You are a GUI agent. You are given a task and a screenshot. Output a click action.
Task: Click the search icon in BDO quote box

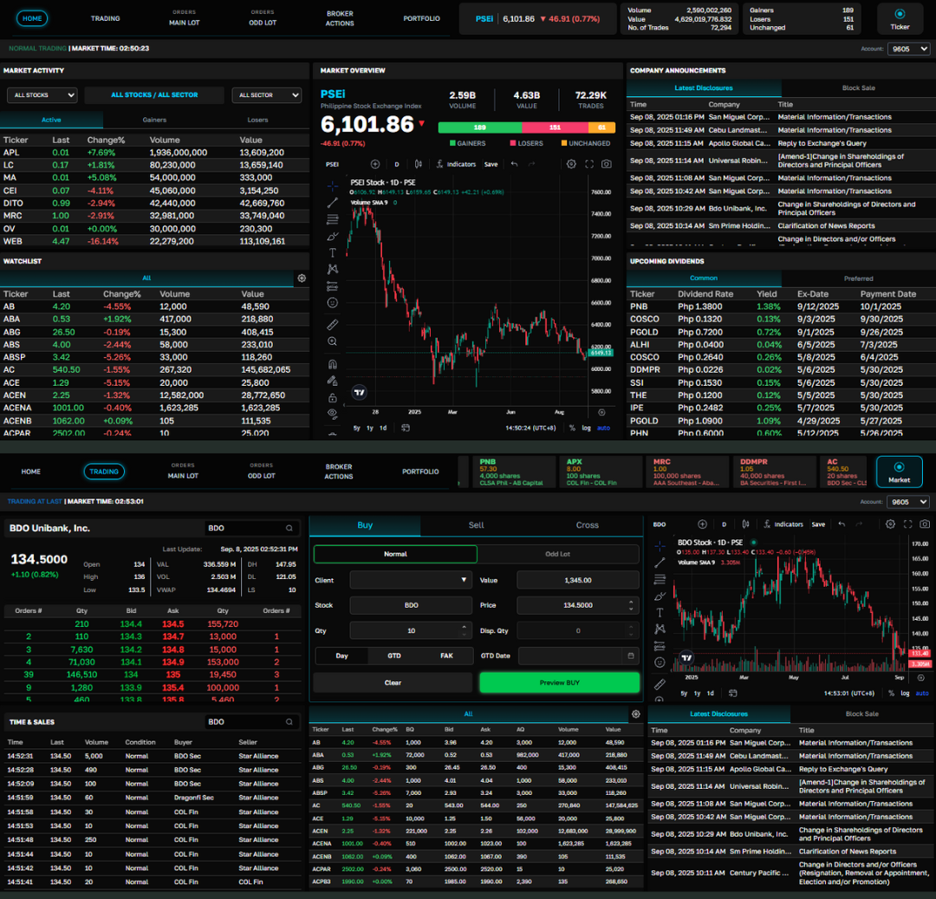[x=289, y=528]
